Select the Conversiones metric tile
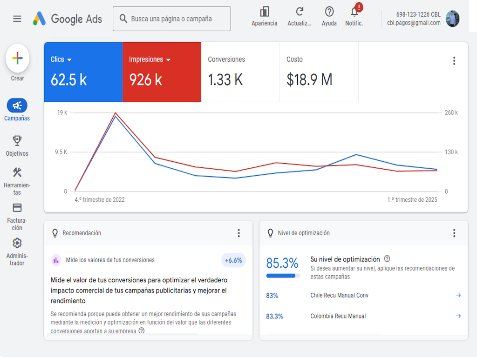The height and width of the screenshot is (357, 477). pos(240,72)
